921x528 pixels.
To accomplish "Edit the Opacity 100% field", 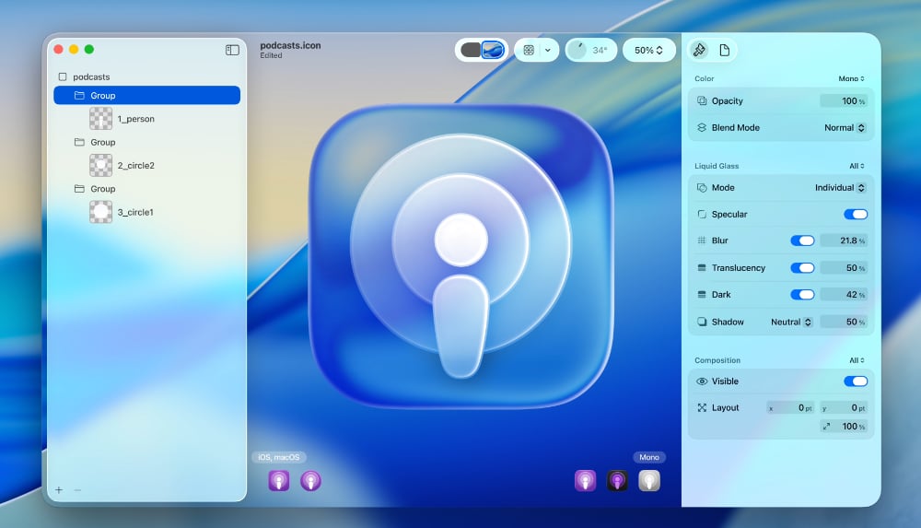I will pyautogui.click(x=844, y=101).
